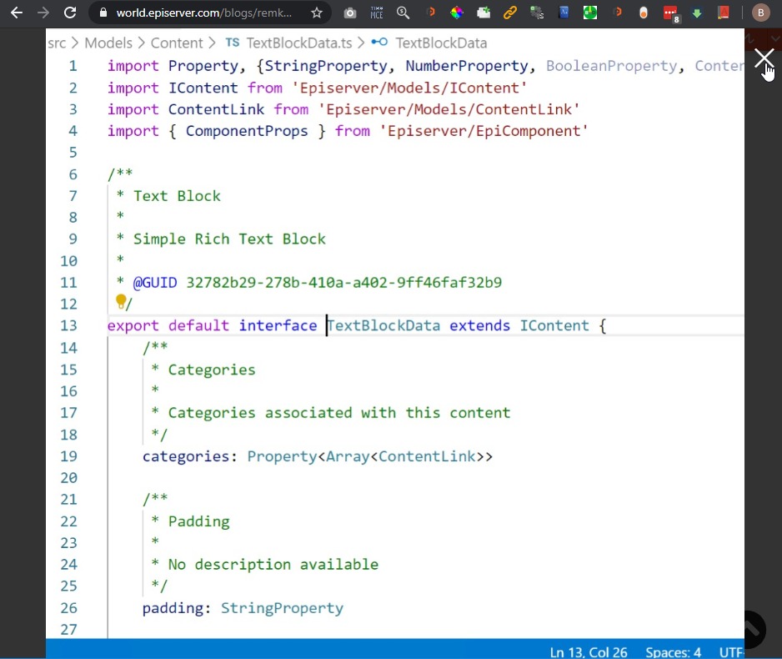Click the camera screenshot extension icon
Image resolution: width=782 pixels, height=659 pixels.
coord(350,13)
